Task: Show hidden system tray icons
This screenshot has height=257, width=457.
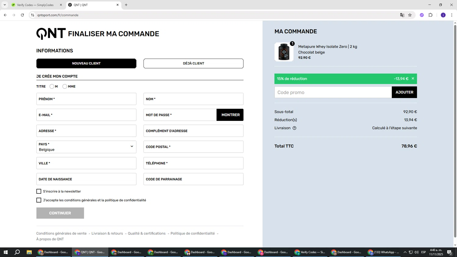Action: (405, 252)
